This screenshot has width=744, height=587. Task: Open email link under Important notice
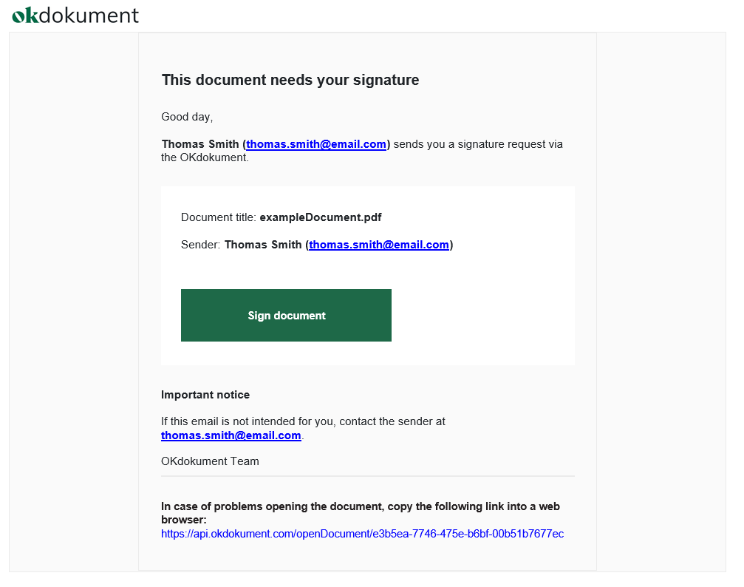[231, 435]
